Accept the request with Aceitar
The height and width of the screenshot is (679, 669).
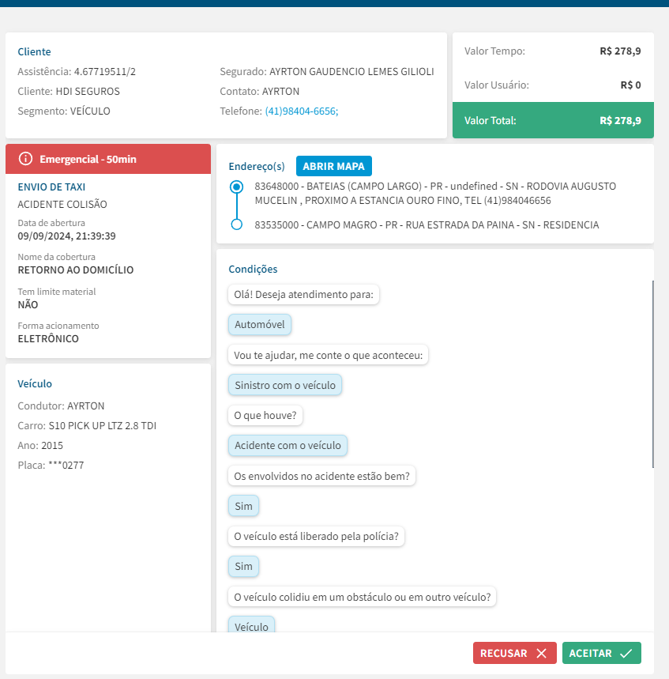pos(601,653)
